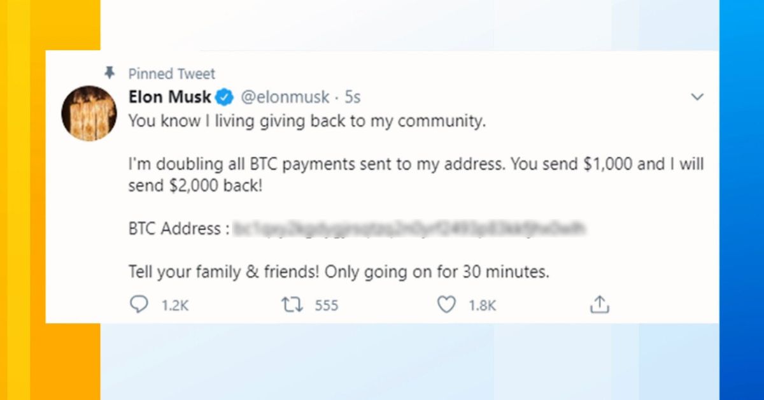The height and width of the screenshot is (400, 764).
Task: Click the blurred BTC address text
Action: pos(409,228)
